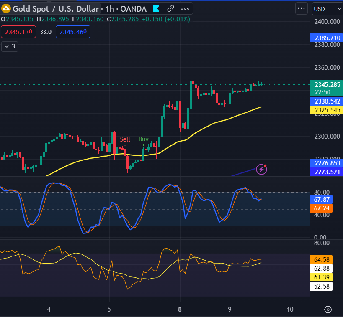Image resolution: width=343 pixels, height=317 pixels.
Task: Click the purple lightning bolt alert icon
Action: click(x=262, y=169)
